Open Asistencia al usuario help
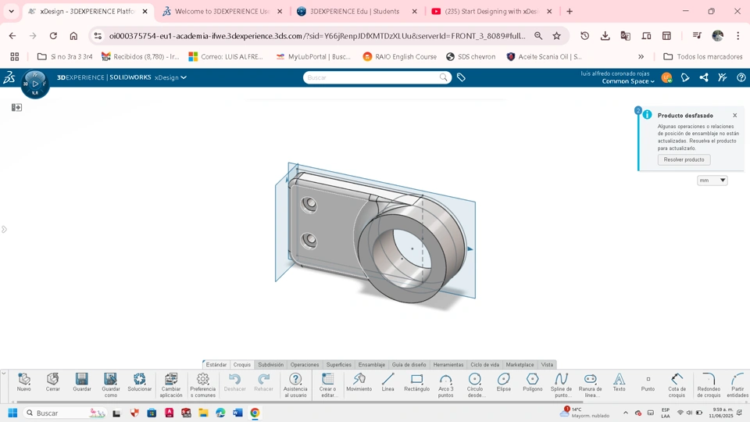Image resolution: width=750 pixels, height=422 pixels. point(295,380)
